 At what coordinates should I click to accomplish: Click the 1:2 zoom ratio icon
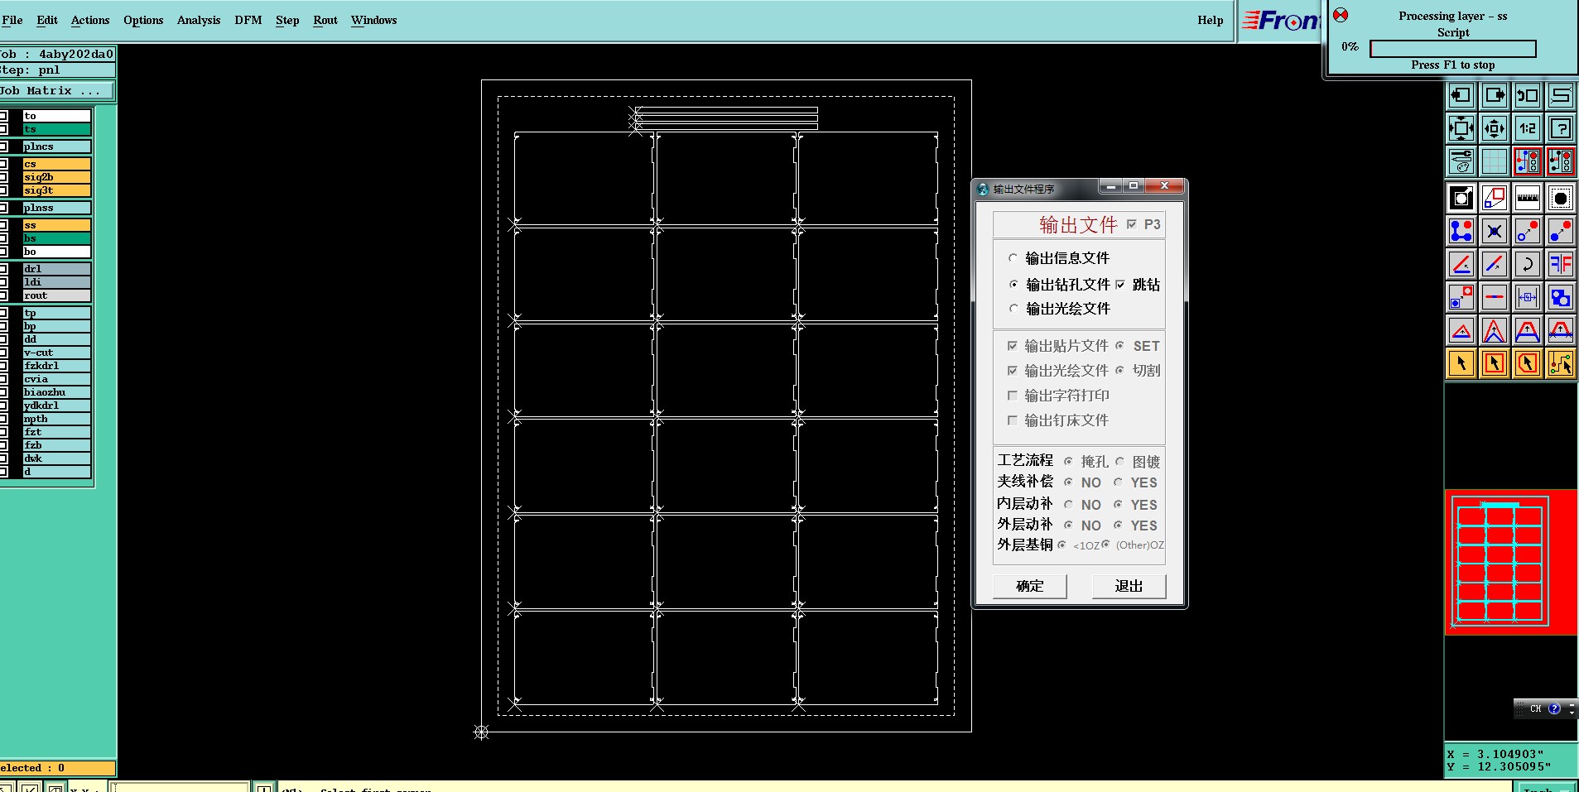click(1528, 128)
